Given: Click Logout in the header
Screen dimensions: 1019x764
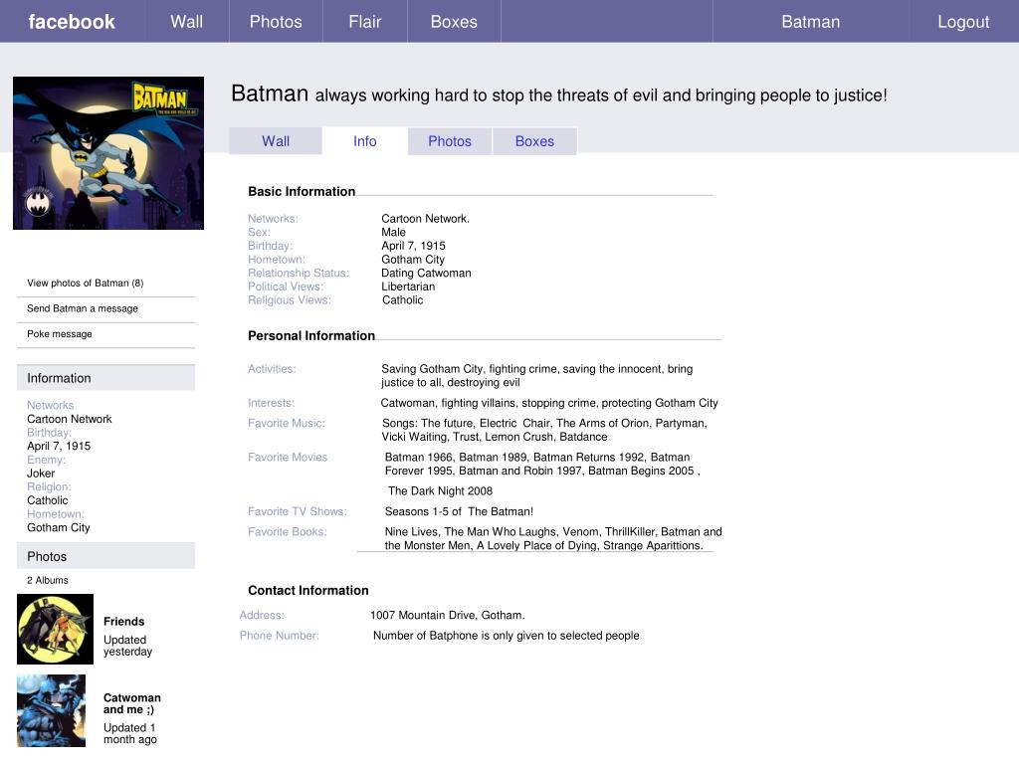Looking at the screenshot, I should pyautogui.click(x=963, y=22).
